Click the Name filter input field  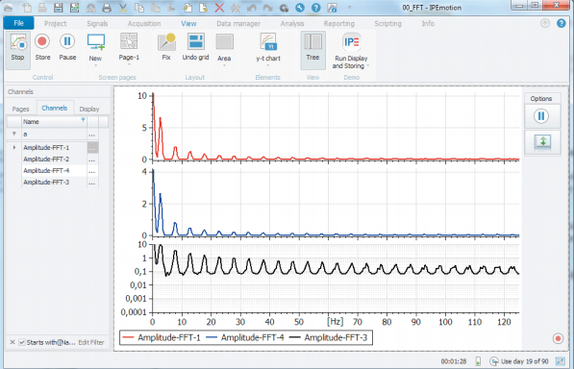pyautogui.click(x=55, y=135)
